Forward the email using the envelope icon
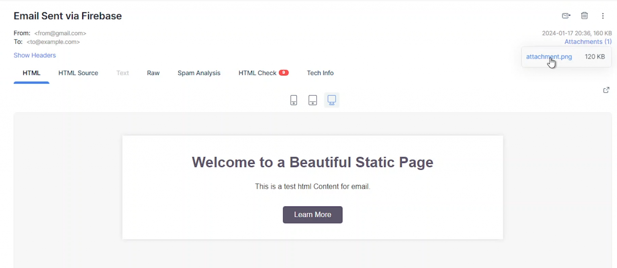Screen dimensions: 617x268 tap(566, 16)
